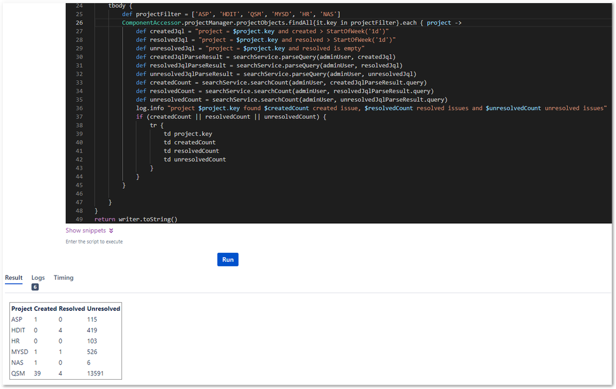The image size is (616, 389).
Task: Place cursor on return writer.toString() line
Action: click(x=136, y=219)
